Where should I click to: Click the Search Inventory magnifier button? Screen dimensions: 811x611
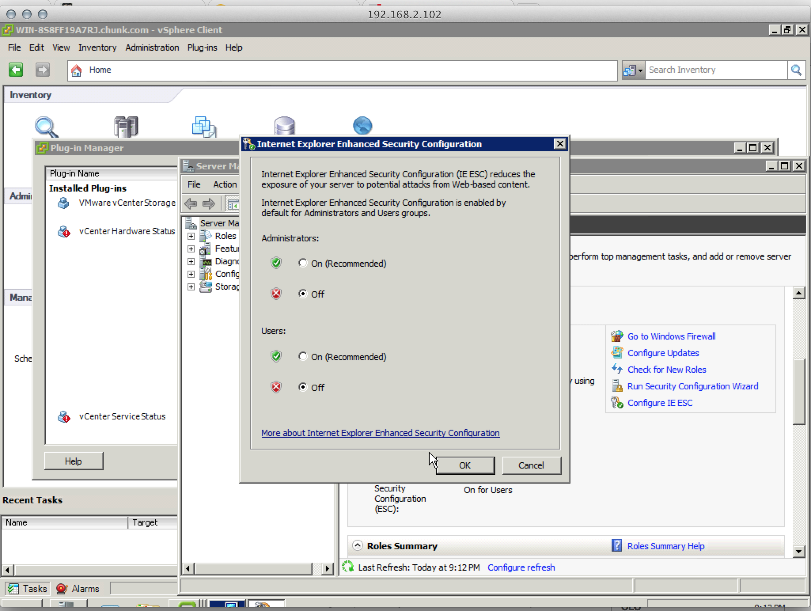coord(796,70)
